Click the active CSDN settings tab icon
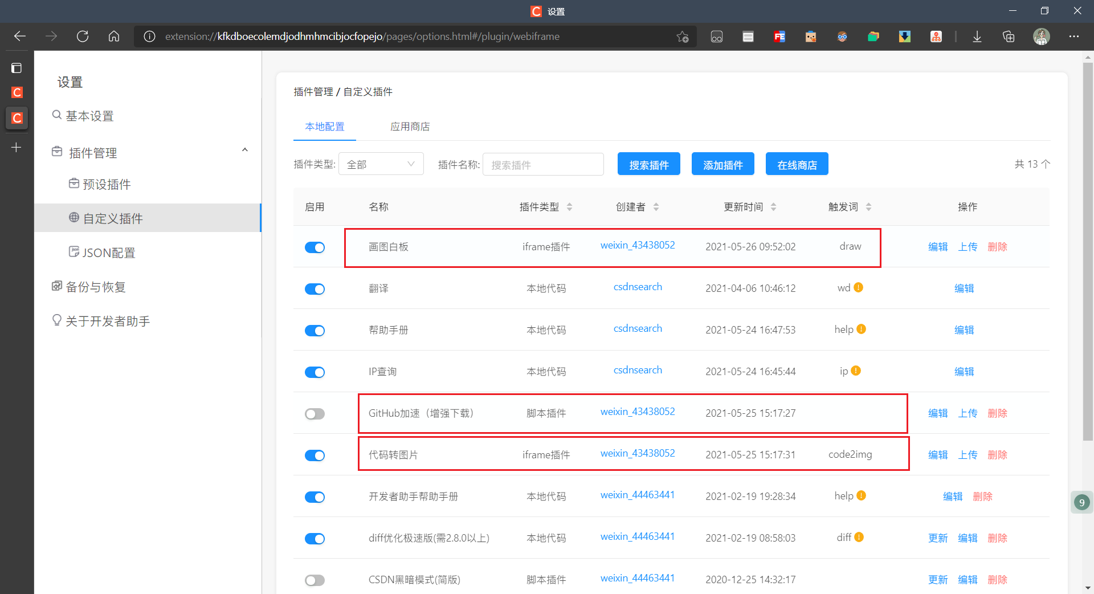Viewport: 1094px width, 594px height. 17,118
